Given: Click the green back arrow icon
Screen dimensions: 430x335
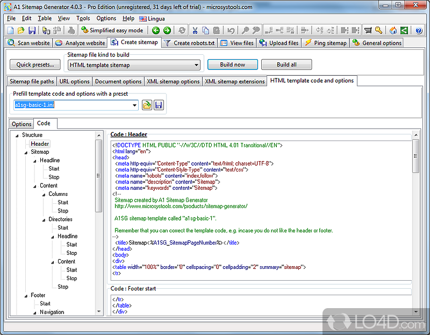Looking at the screenshot, I should [x=156, y=31].
